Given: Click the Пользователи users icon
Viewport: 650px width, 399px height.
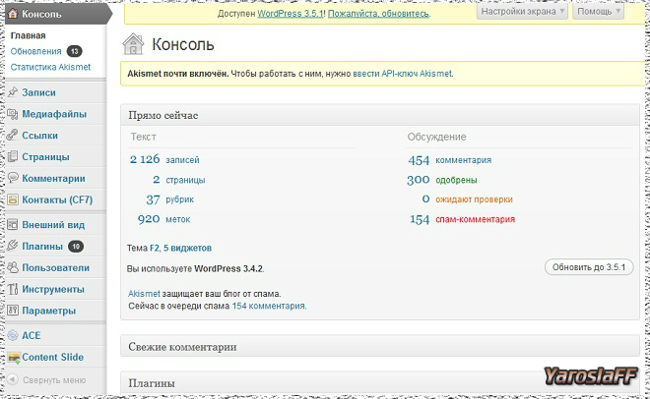Looking at the screenshot, I should (14, 268).
